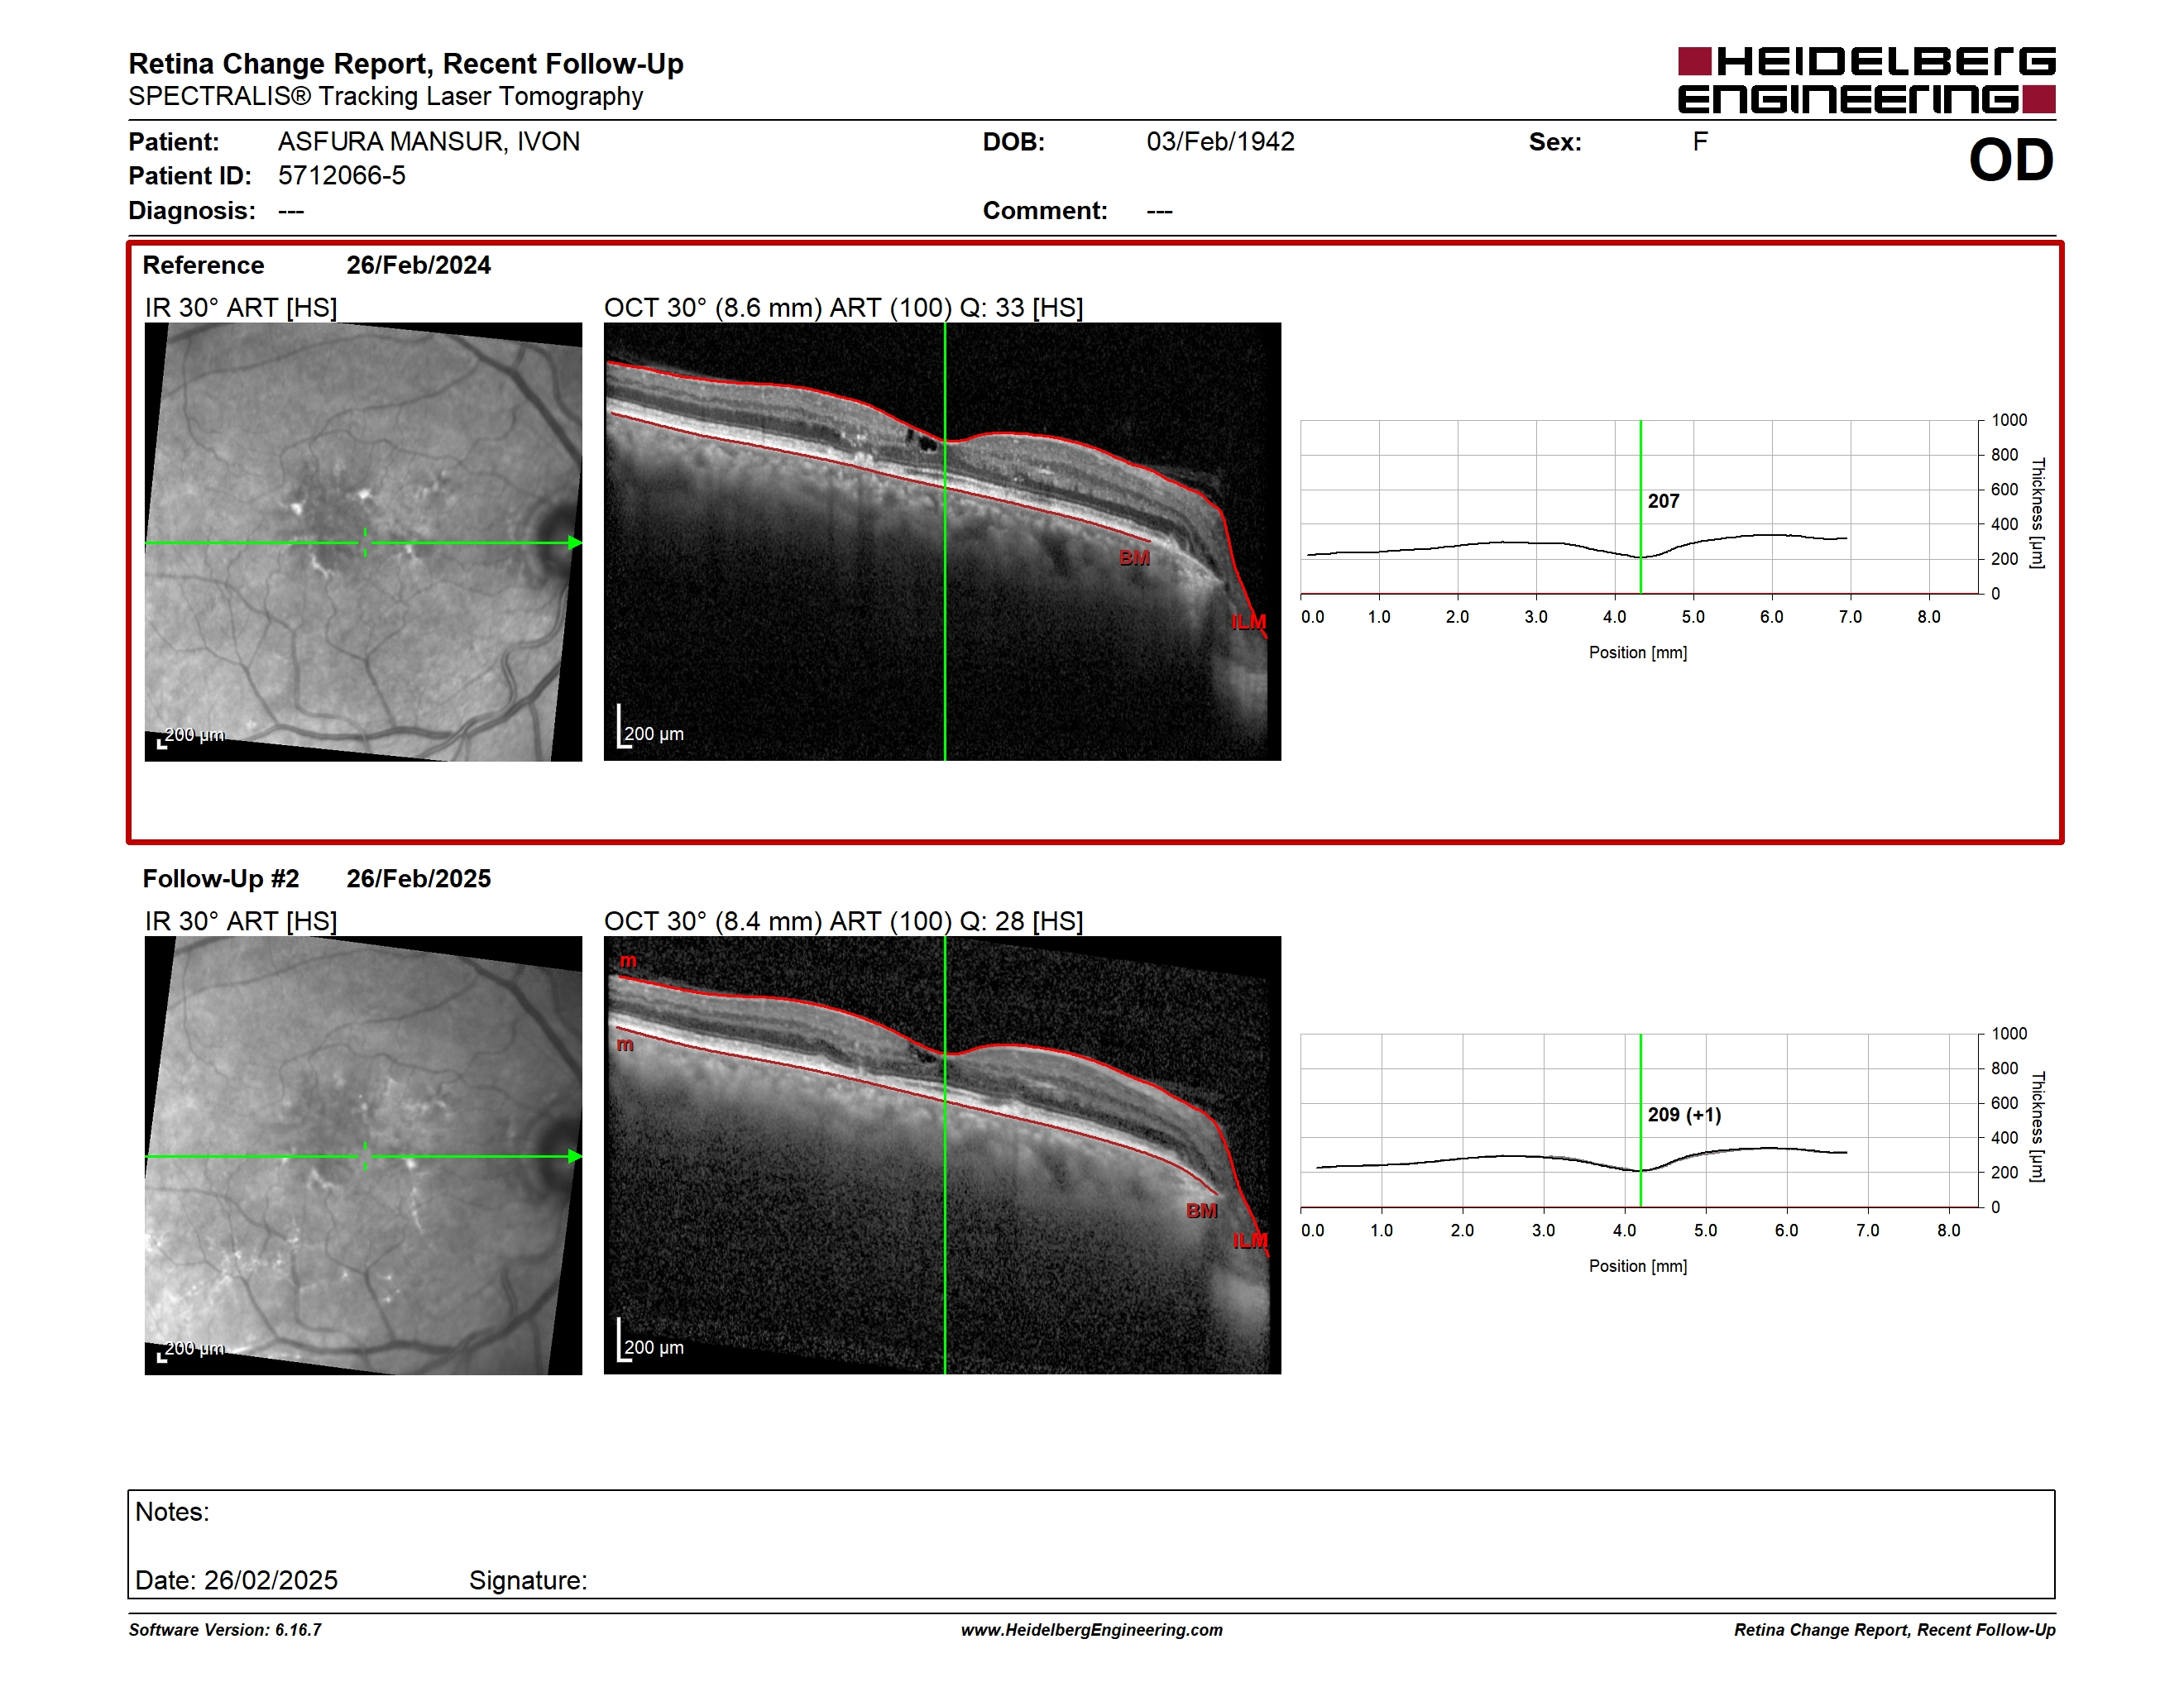Screen dimensions: 2184x1687
Task: Click the green position marker in the Follow-Up thickness graph
Action: click(1640, 1121)
